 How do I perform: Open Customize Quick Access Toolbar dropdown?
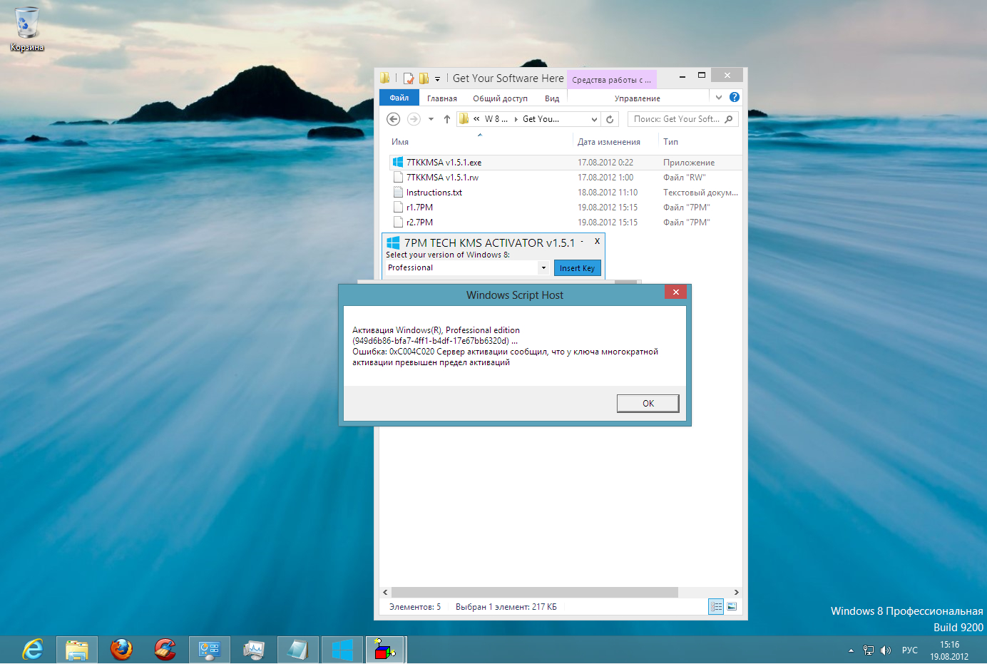[x=437, y=79]
